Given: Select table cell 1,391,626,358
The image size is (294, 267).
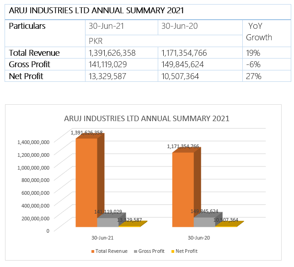Looking at the screenshot, I should (122, 53).
